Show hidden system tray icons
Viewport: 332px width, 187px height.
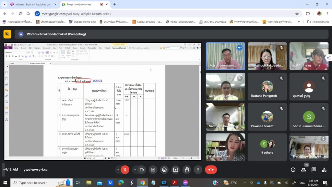(x=244, y=182)
